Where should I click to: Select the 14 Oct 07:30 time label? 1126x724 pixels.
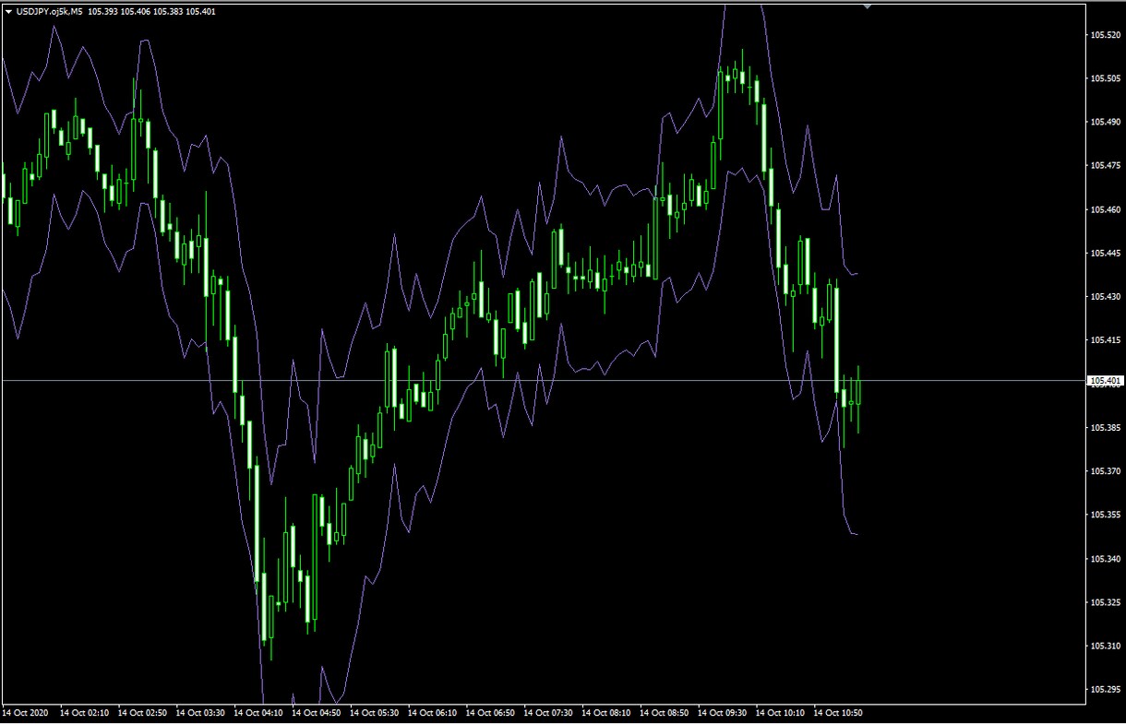coord(548,713)
